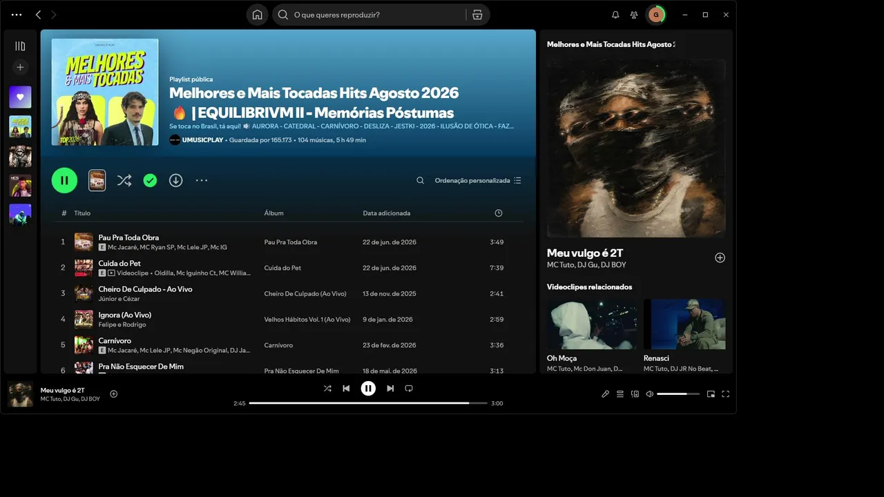The width and height of the screenshot is (884, 497).
Task: Add 'Meu vulgo é 2T' to library in side panel
Action: pyautogui.click(x=720, y=257)
